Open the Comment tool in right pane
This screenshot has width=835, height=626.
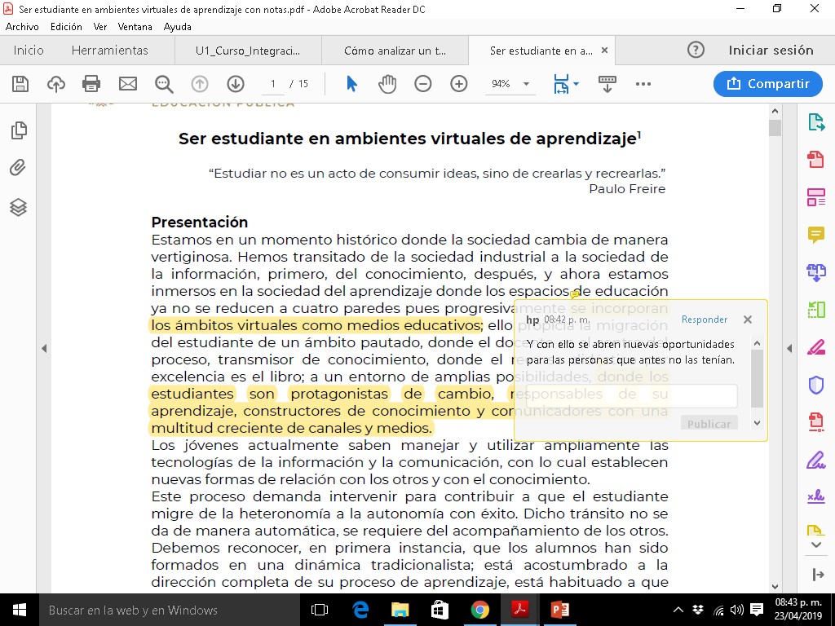pyautogui.click(x=815, y=235)
